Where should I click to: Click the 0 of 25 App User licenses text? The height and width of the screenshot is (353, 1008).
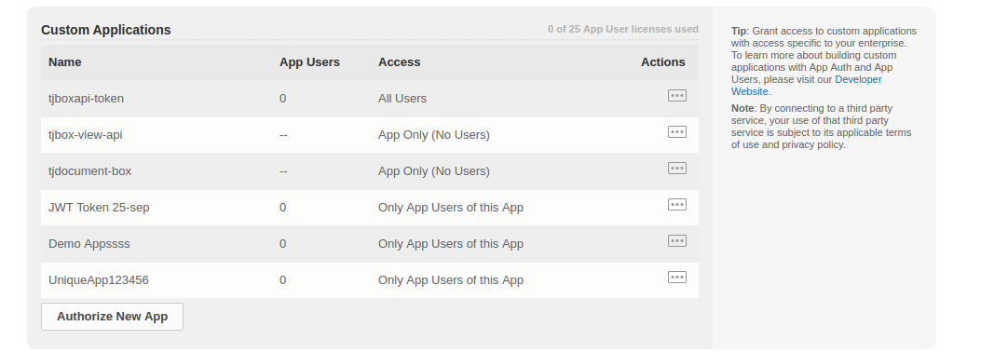(x=623, y=29)
